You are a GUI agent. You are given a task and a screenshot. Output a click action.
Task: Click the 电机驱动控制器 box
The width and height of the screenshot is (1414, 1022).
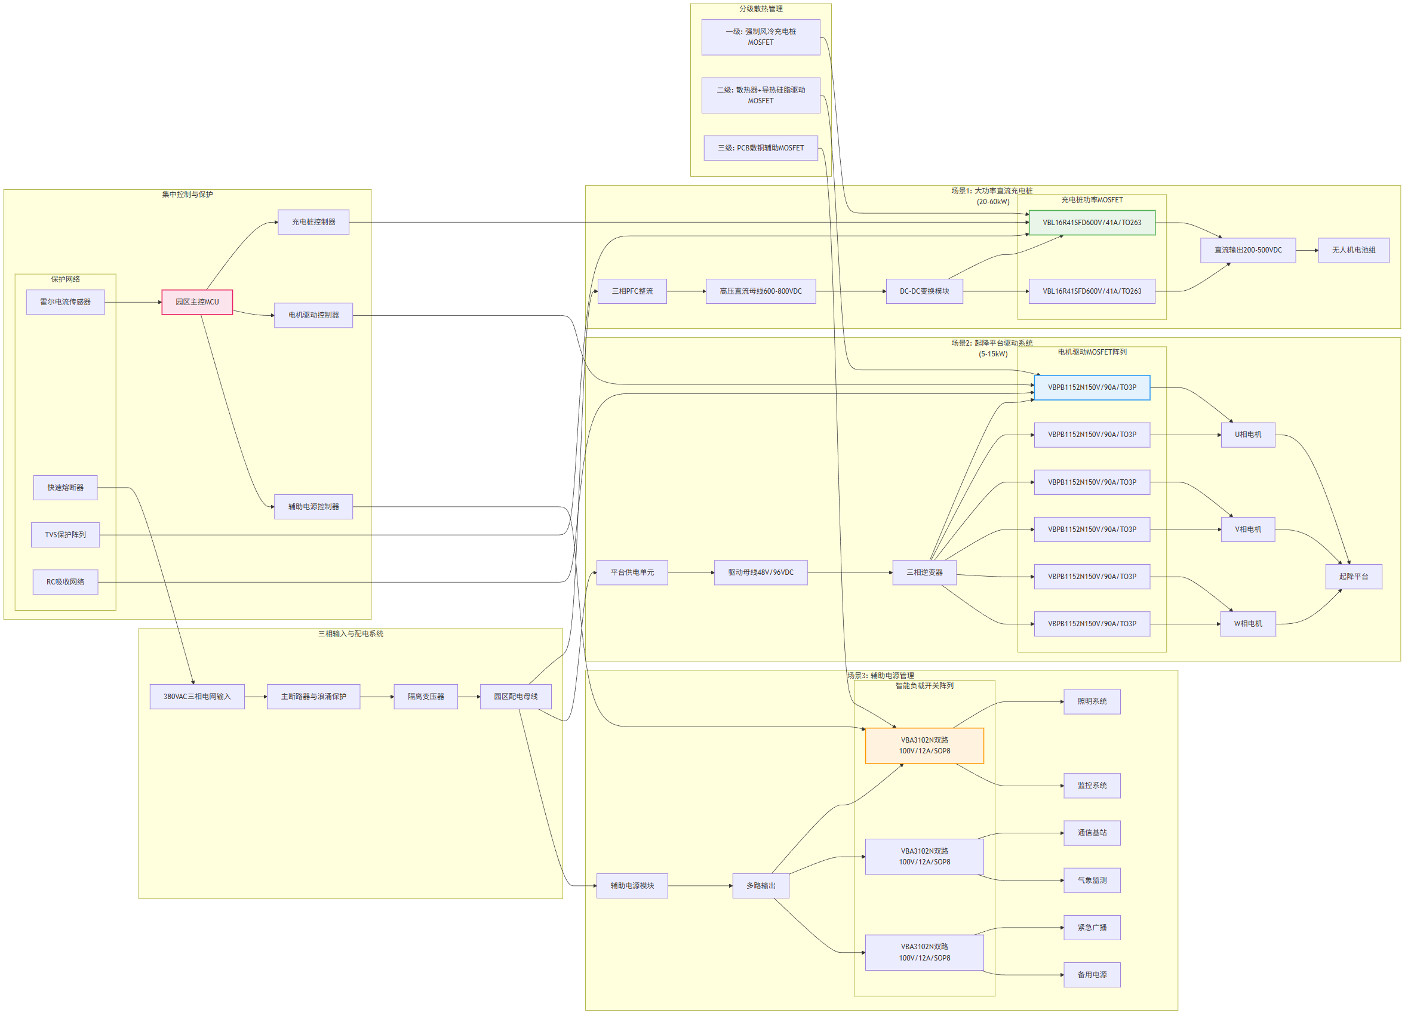coord(313,315)
